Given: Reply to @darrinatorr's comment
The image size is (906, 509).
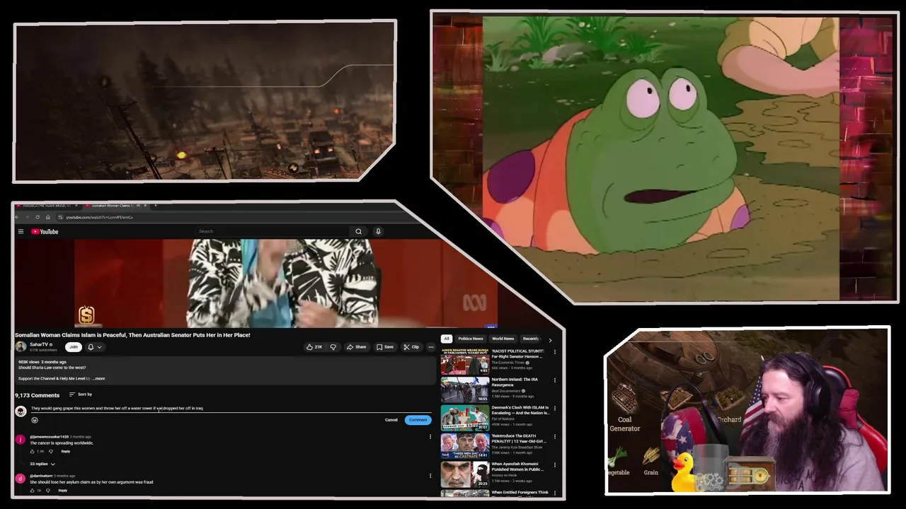Looking at the screenshot, I should click(62, 490).
